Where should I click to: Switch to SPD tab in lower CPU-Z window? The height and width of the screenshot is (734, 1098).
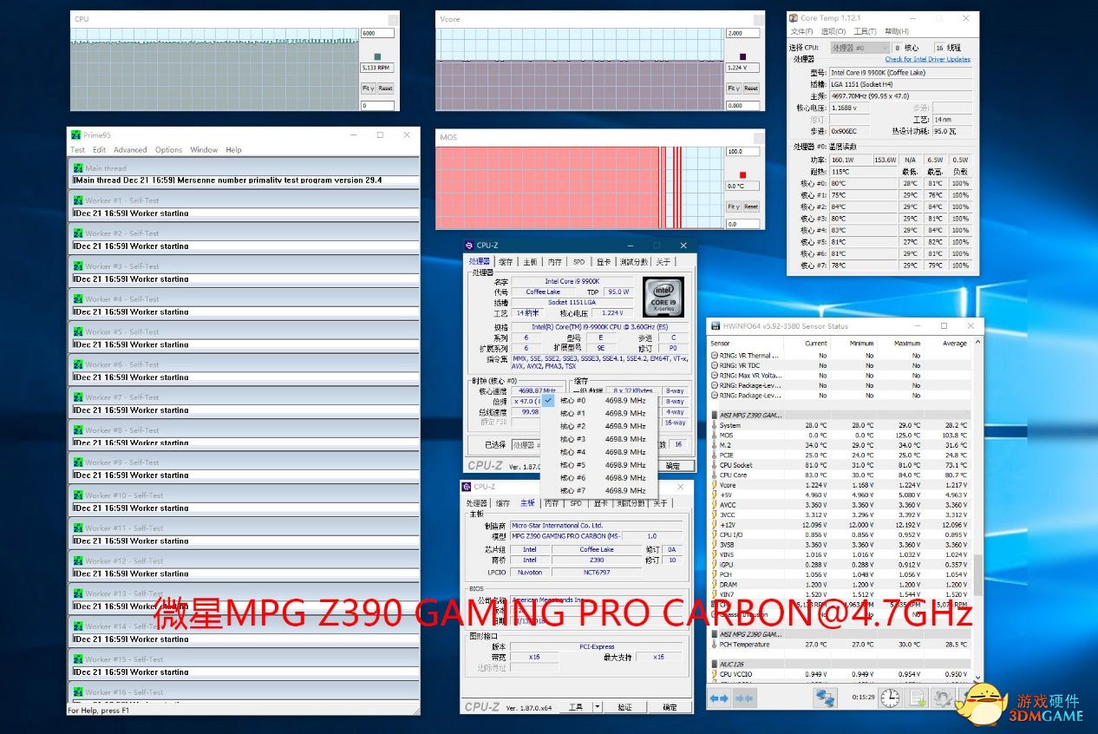(x=576, y=503)
